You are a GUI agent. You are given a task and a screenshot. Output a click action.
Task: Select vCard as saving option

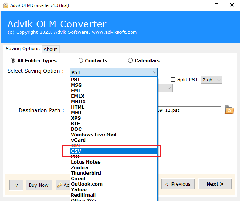[114, 140]
